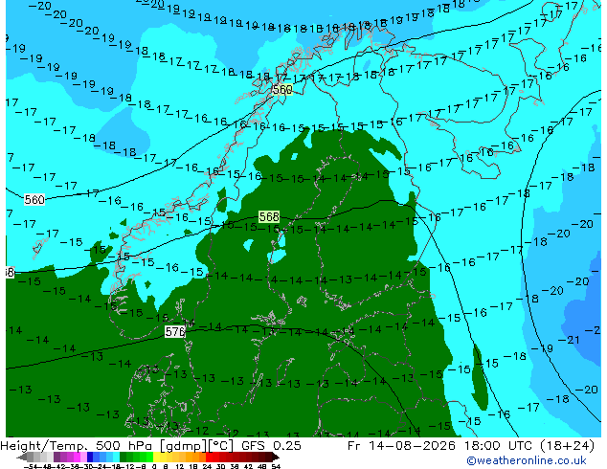607x469 pixels.
Task: Click the dark blue swatch above the -30 label
Action: 90,457
